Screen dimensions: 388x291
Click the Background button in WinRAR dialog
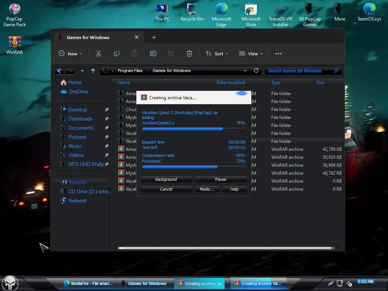click(166, 179)
